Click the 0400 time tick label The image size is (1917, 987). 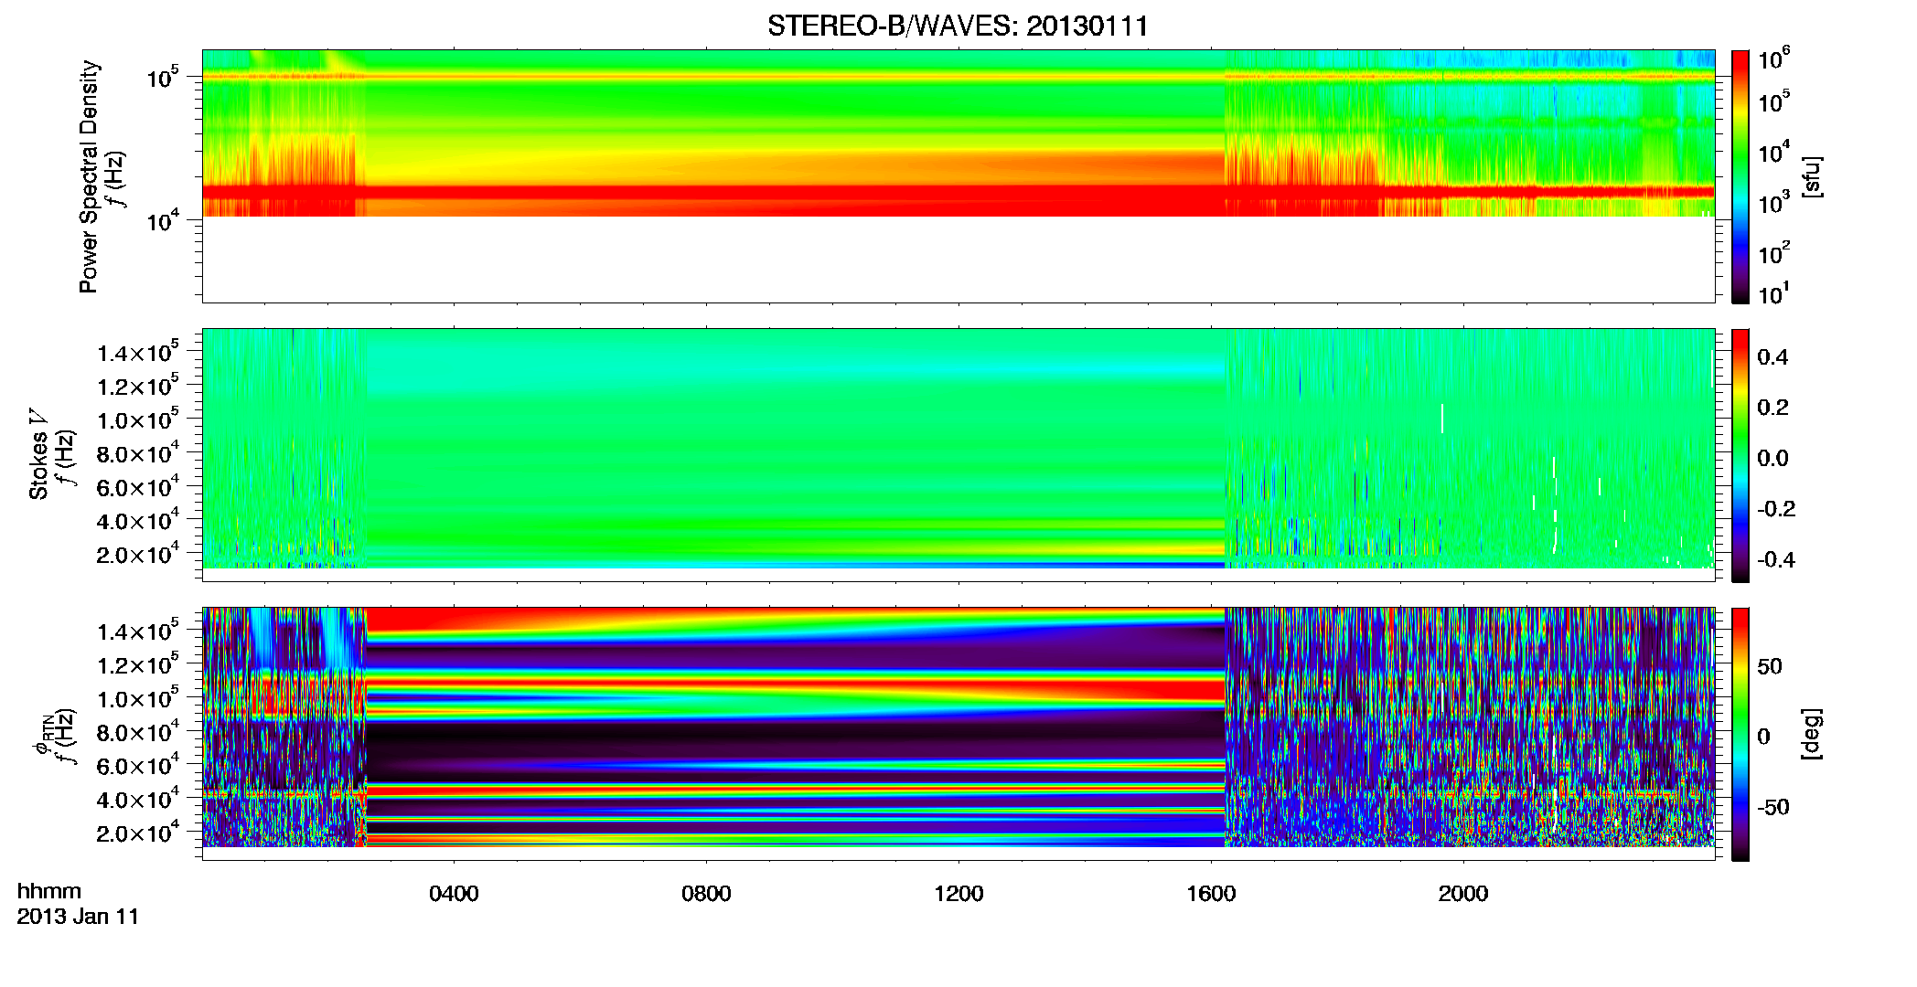[454, 894]
